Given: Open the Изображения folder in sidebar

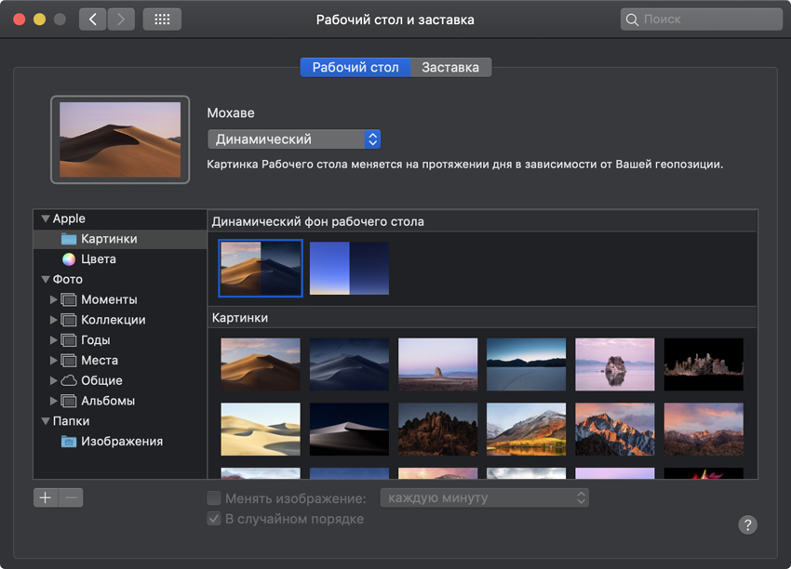Looking at the screenshot, I should pyautogui.click(x=121, y=442).
